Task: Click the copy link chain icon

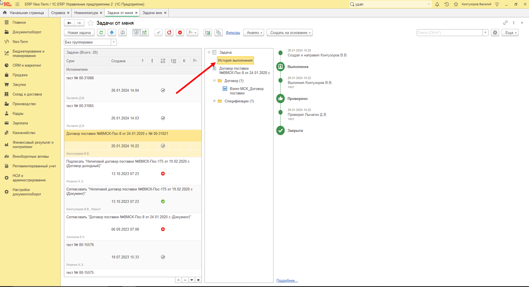Action: [x=505, y=23]
